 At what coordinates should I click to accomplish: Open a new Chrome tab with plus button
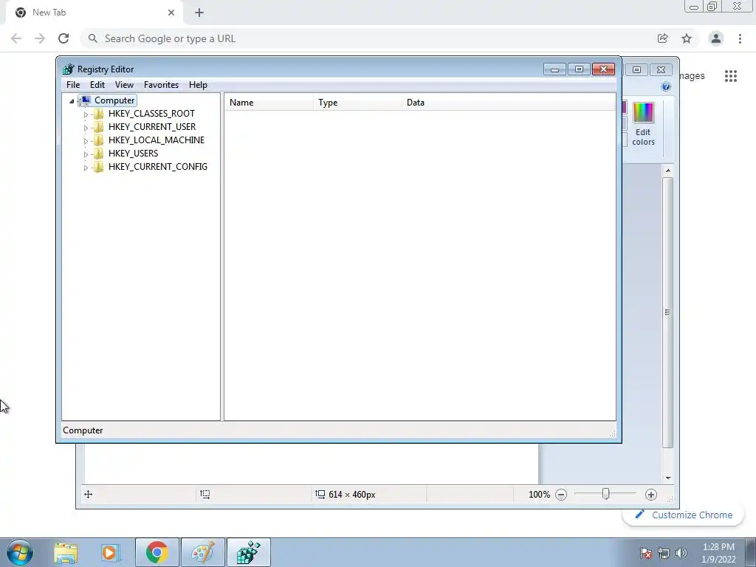[x=199, y=13]
